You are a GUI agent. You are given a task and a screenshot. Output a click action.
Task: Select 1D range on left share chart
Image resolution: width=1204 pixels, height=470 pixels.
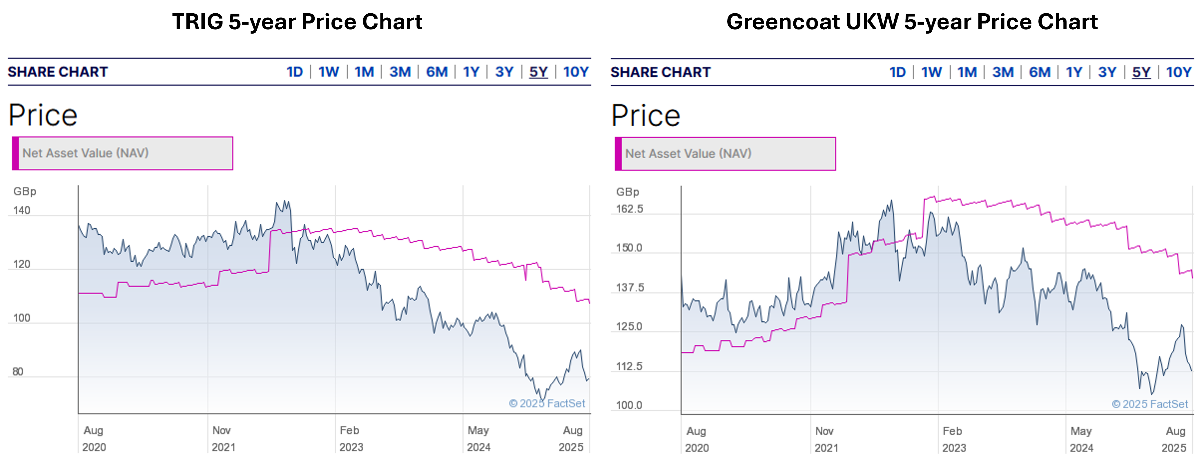tap(294, 72)
